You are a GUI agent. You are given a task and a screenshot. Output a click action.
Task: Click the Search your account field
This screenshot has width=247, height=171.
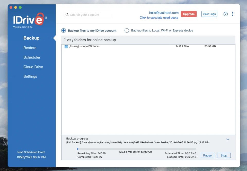pos(91,15)
